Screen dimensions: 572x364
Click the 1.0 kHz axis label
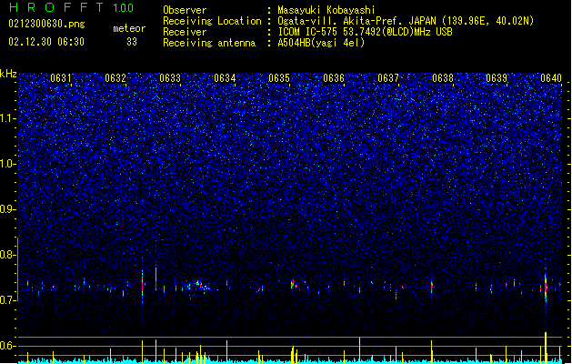[x=8, y=164]
